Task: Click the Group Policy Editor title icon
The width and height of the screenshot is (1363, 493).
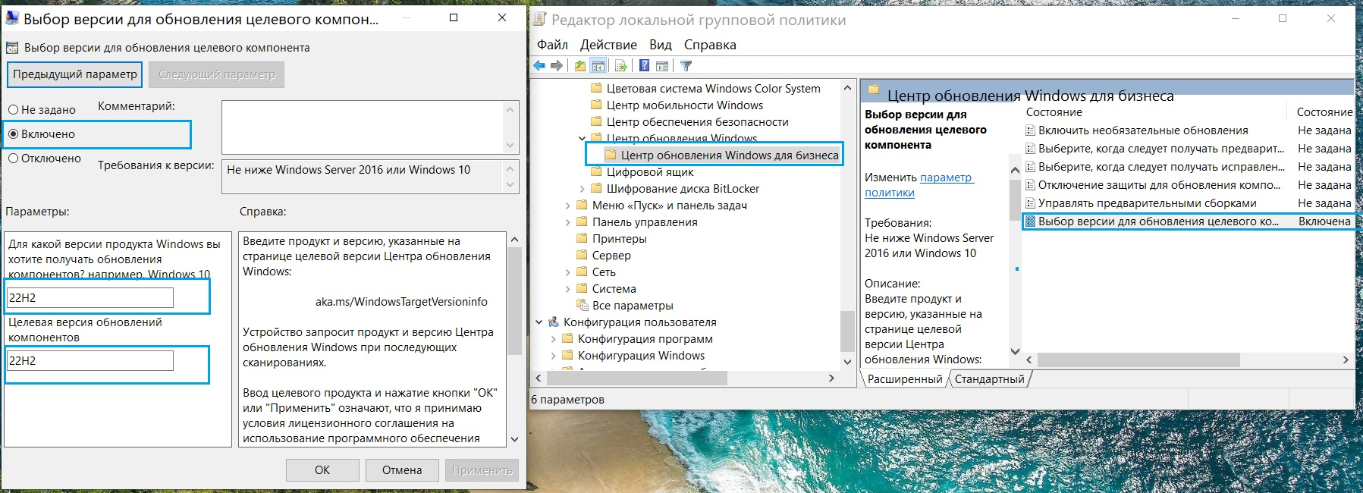Action: coord(539,19)
